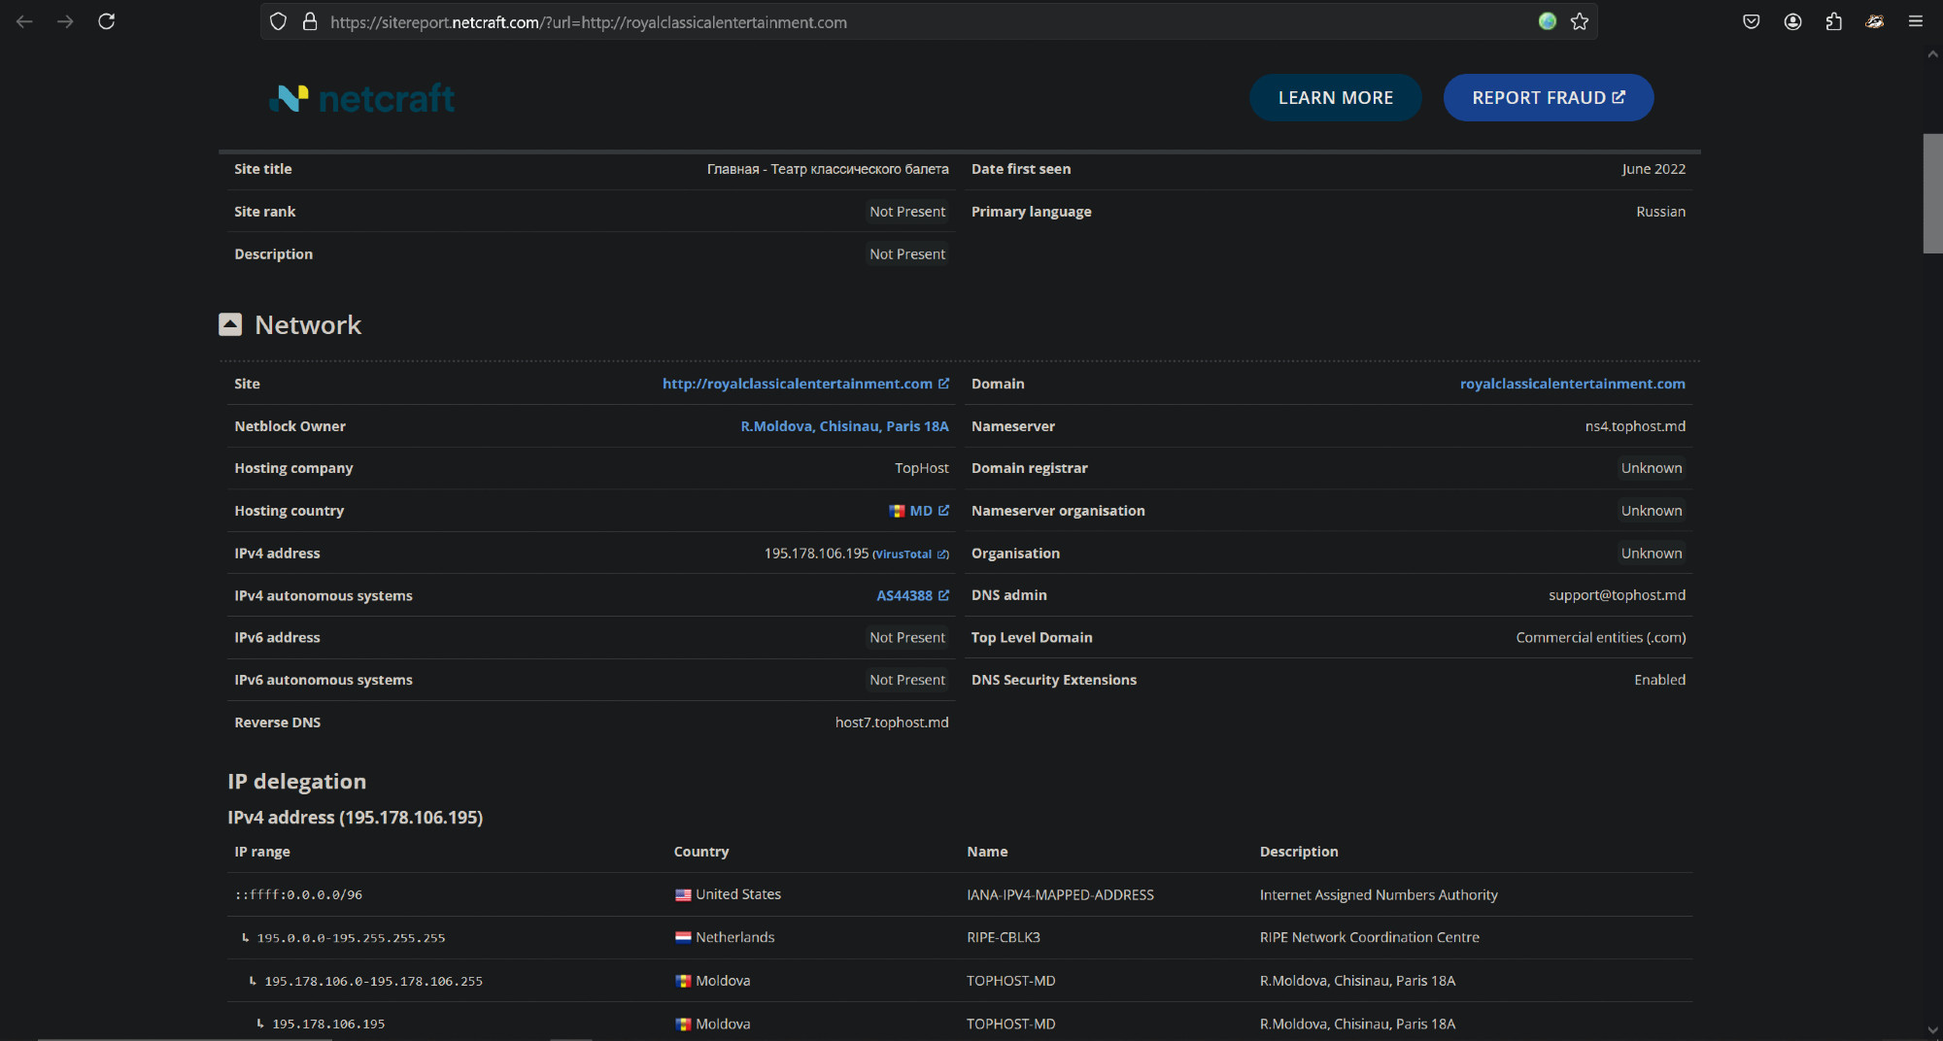
Task: Click the Primary language Russian value
Action: tap(1660, 212)
